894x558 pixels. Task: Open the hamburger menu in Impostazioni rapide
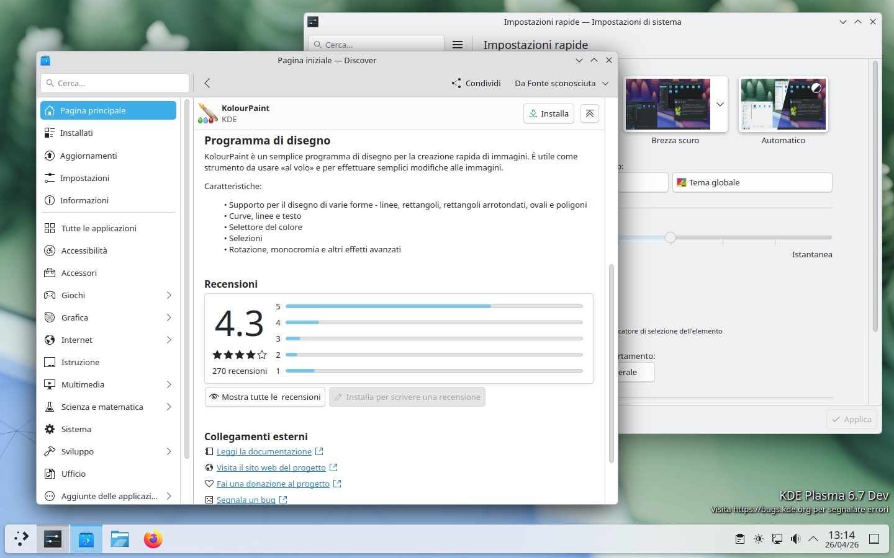pos(458,44)
